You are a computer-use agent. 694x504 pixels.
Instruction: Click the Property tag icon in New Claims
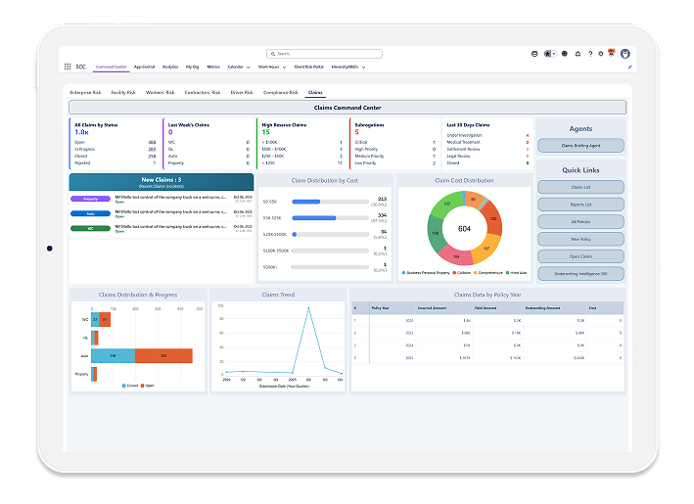coord(91,198)
